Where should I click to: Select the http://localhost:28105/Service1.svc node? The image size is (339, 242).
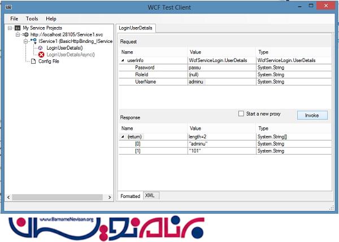pos(67,34)
